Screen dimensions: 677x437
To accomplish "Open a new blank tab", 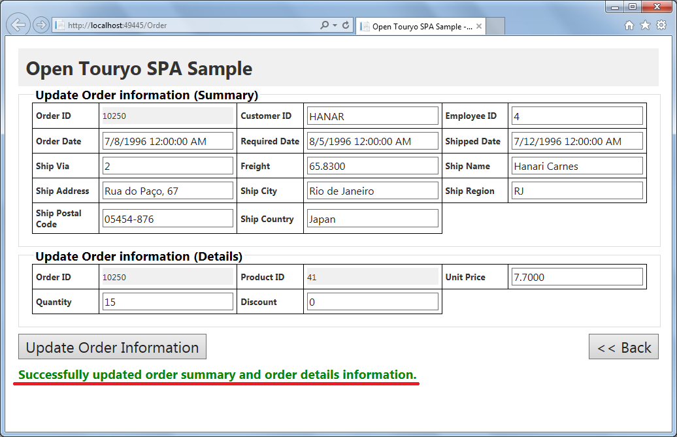I will [495, 27].
